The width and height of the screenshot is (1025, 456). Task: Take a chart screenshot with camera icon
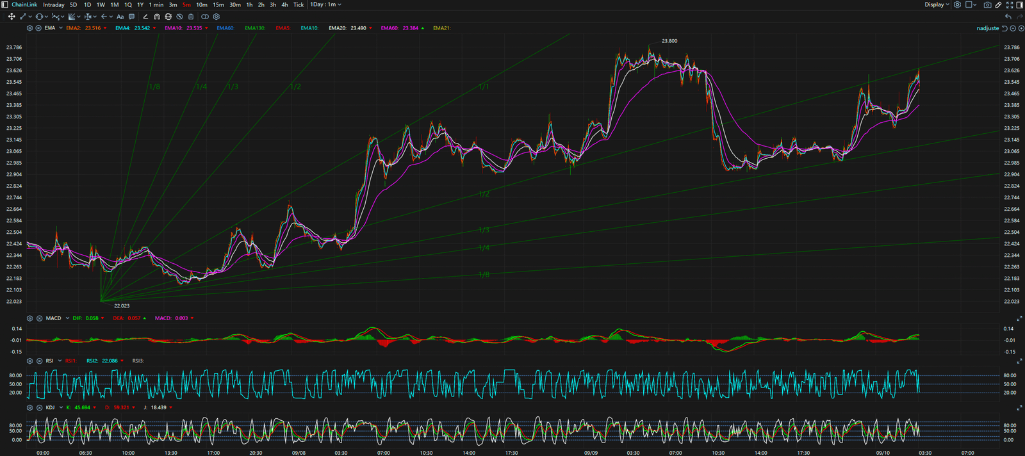point(987,4)
